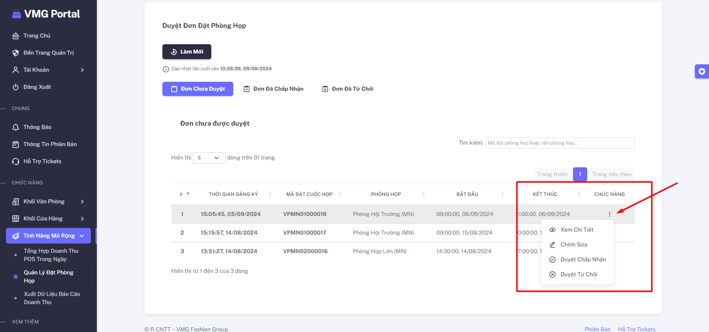
Task: Click start time 14:30:00, 14/08/2024
Action: point(464,251)
